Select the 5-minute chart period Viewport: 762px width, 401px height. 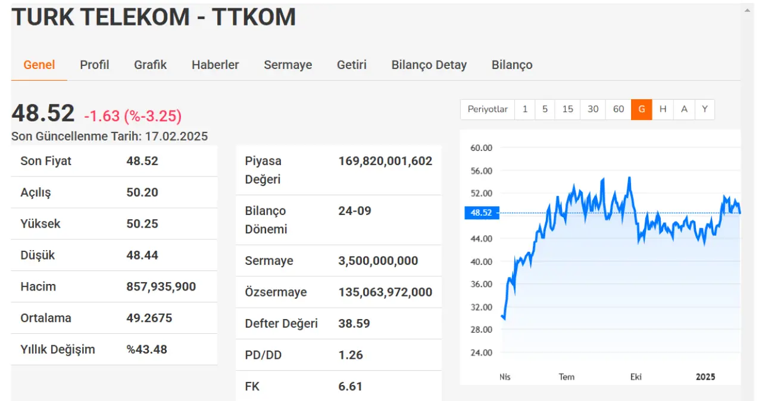pos(545,109)
